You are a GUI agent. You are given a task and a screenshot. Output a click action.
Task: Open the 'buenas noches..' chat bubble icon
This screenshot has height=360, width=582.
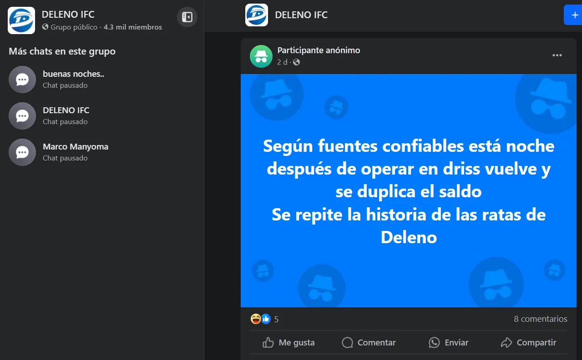click(22, 80)
